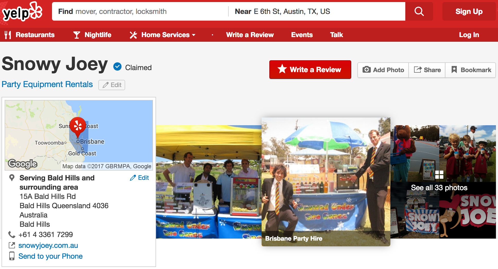Click the phone number +61 4 3361 7299
The height and width of the screenshot is (269, 498).
coord(46,234)
